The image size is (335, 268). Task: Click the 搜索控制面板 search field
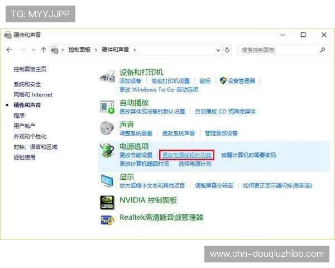283,50
